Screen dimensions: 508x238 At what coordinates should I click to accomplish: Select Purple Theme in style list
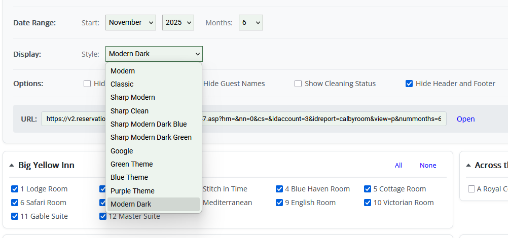[x=132, y=191]
